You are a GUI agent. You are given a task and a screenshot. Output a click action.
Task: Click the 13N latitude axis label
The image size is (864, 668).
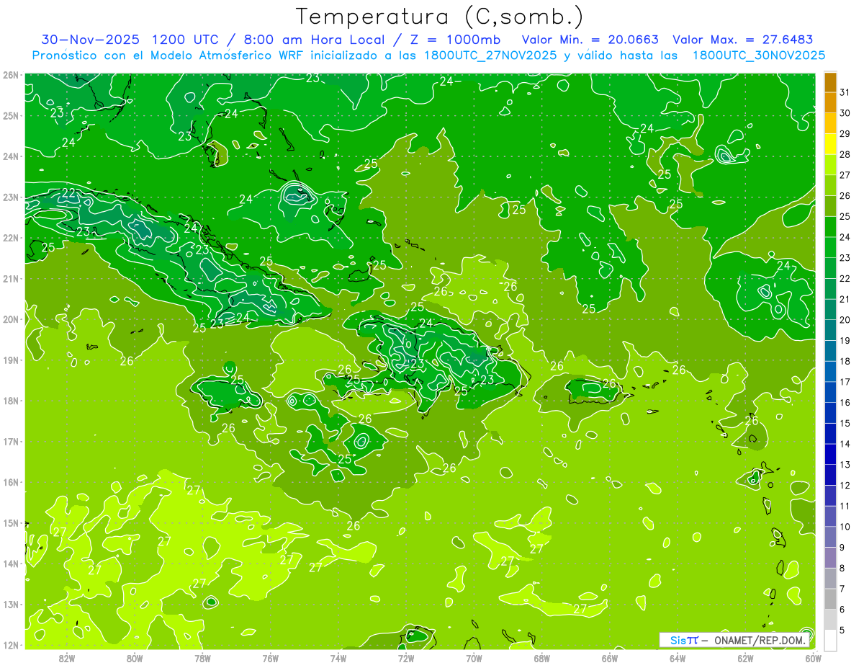coord(11,605)
